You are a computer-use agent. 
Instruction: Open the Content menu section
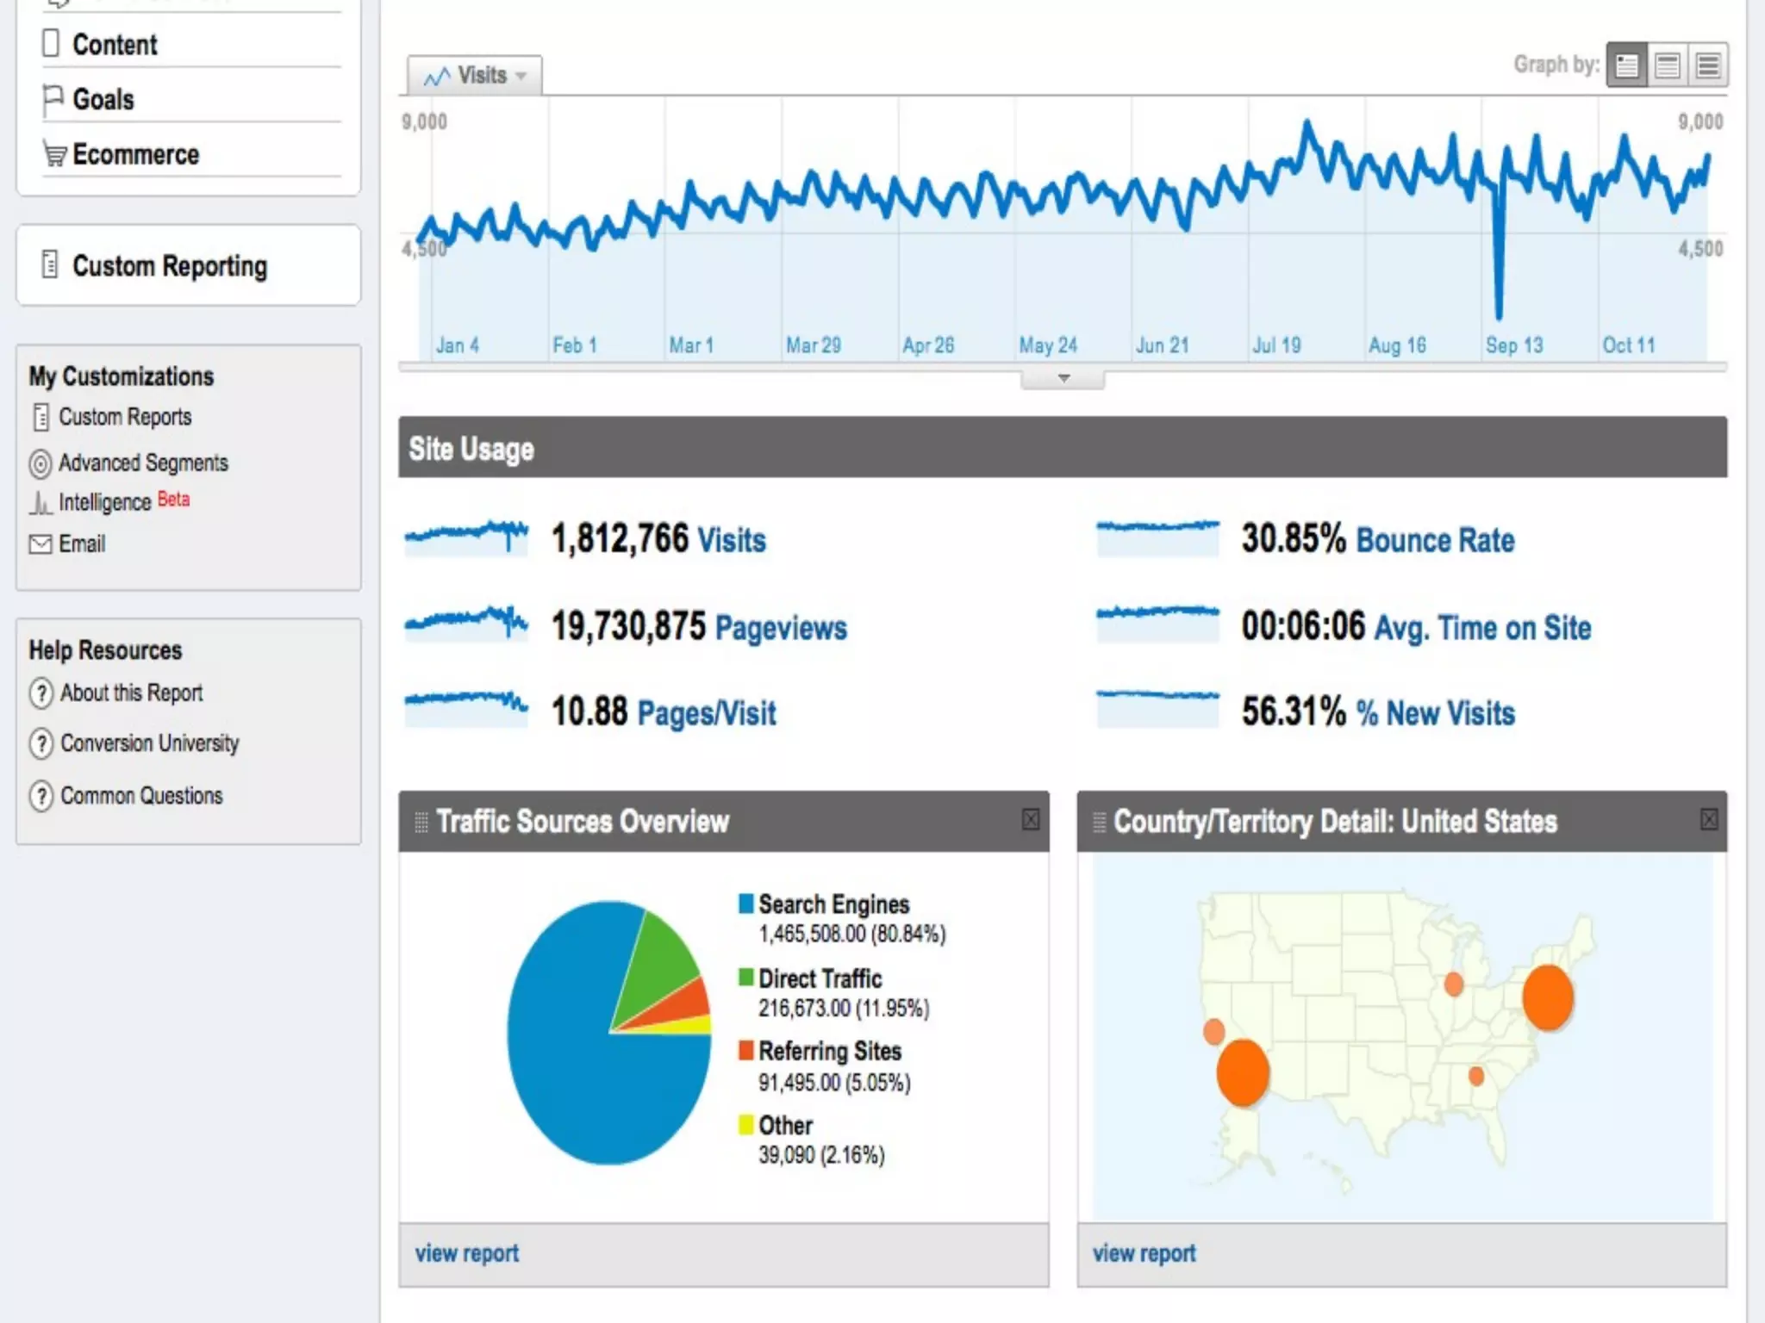click(115, 45)
